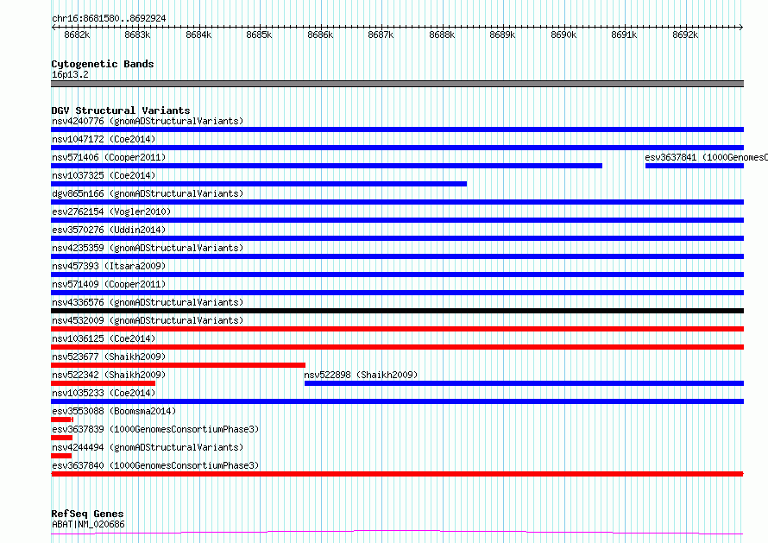Click the short red bar of nsv4244494
The height and width of the screenshot is (543, 768).
(61, 456)
